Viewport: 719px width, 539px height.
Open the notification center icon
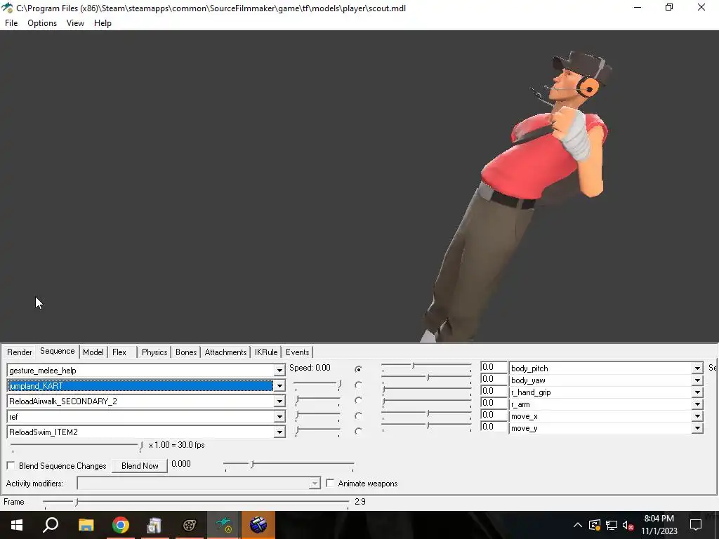pyautogui.click(x=696, y=525)
